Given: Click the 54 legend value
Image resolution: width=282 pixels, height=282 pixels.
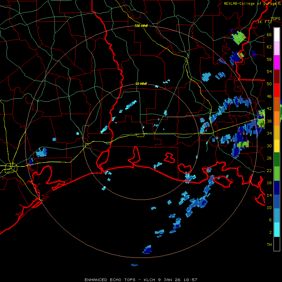Looking at the screenshot, I should (x=269, y=71).
